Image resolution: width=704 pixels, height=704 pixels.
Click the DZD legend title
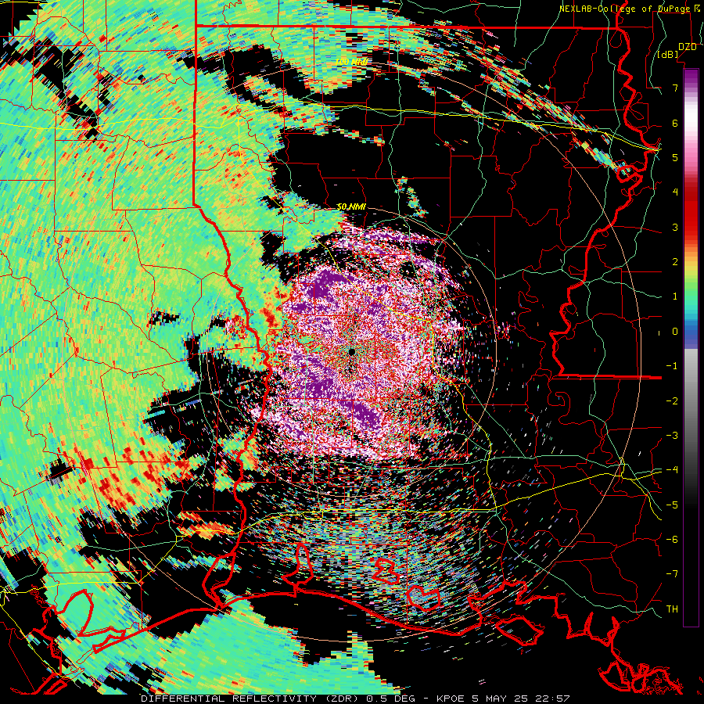click(688, 47)
